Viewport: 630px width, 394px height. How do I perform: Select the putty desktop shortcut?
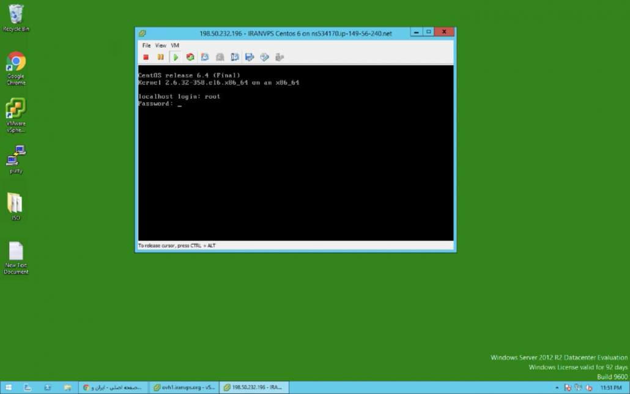pos(16,158)
